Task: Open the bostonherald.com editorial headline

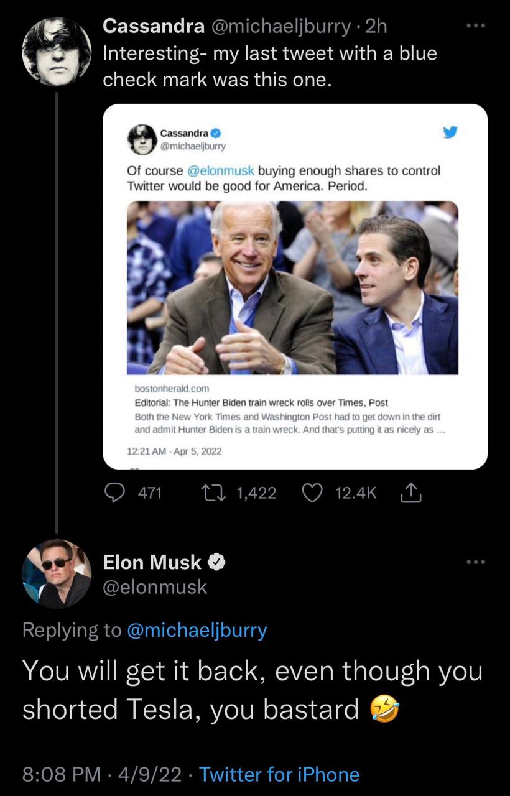Action: pyautogui.click(x=261, y=403)
